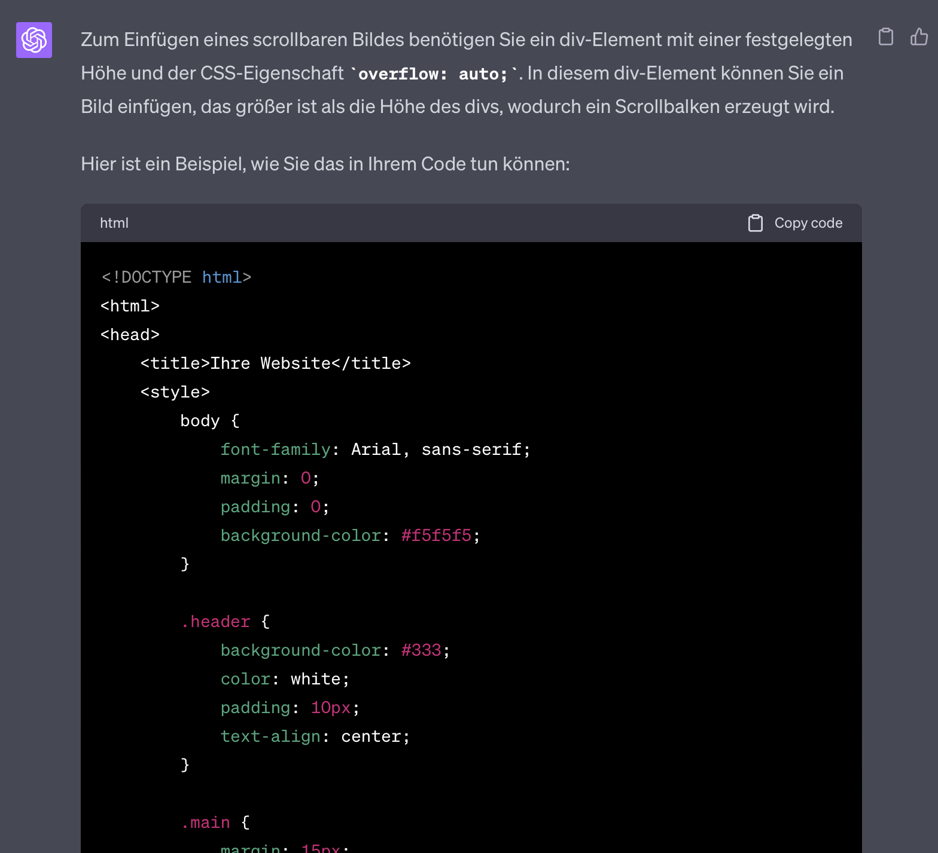
Task: Click the <title>Ihre Website</title> line
Action: point(276,363)
